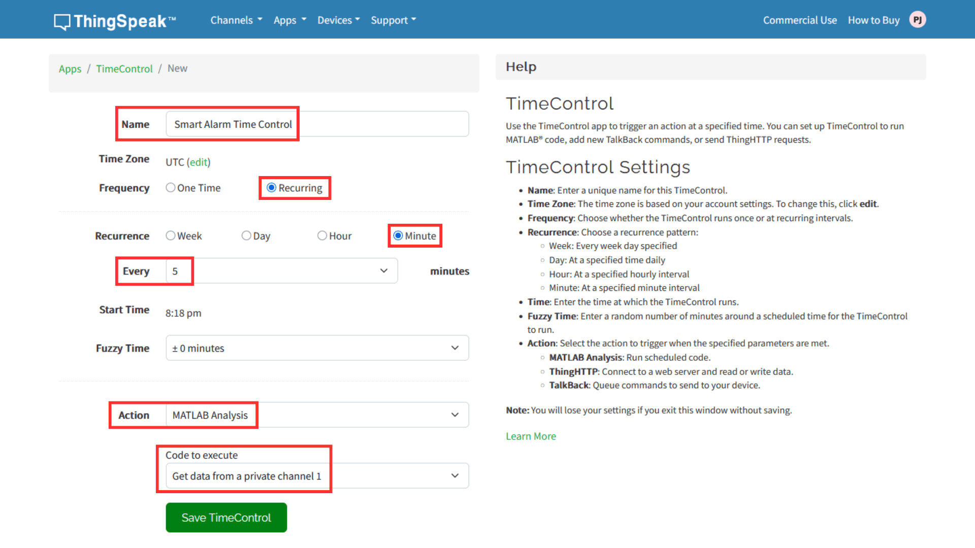Open the Channels menu
Image resolution: width=975 pixels, height=548 pixels.
236,20
